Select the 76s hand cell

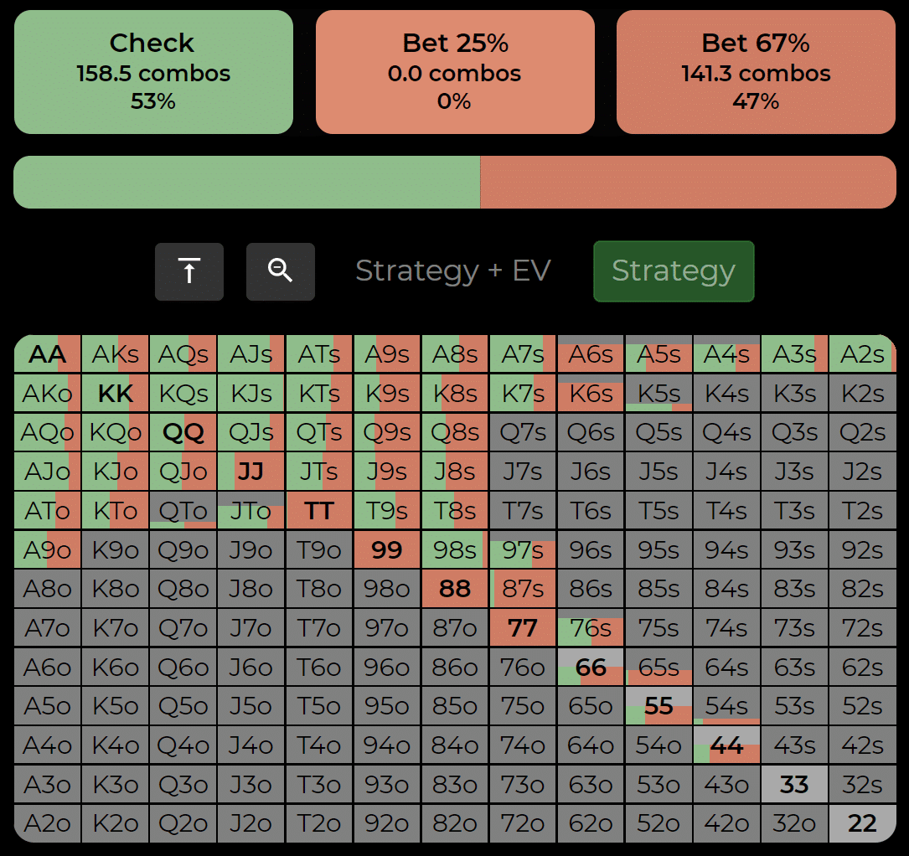(x=591, y=628)
